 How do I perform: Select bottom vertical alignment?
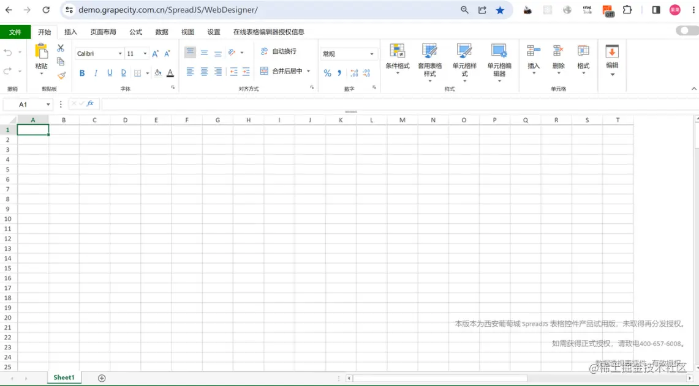click(x=218, y=53)
